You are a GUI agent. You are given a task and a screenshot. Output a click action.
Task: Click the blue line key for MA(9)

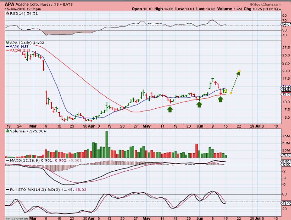(x=7, y=47)
